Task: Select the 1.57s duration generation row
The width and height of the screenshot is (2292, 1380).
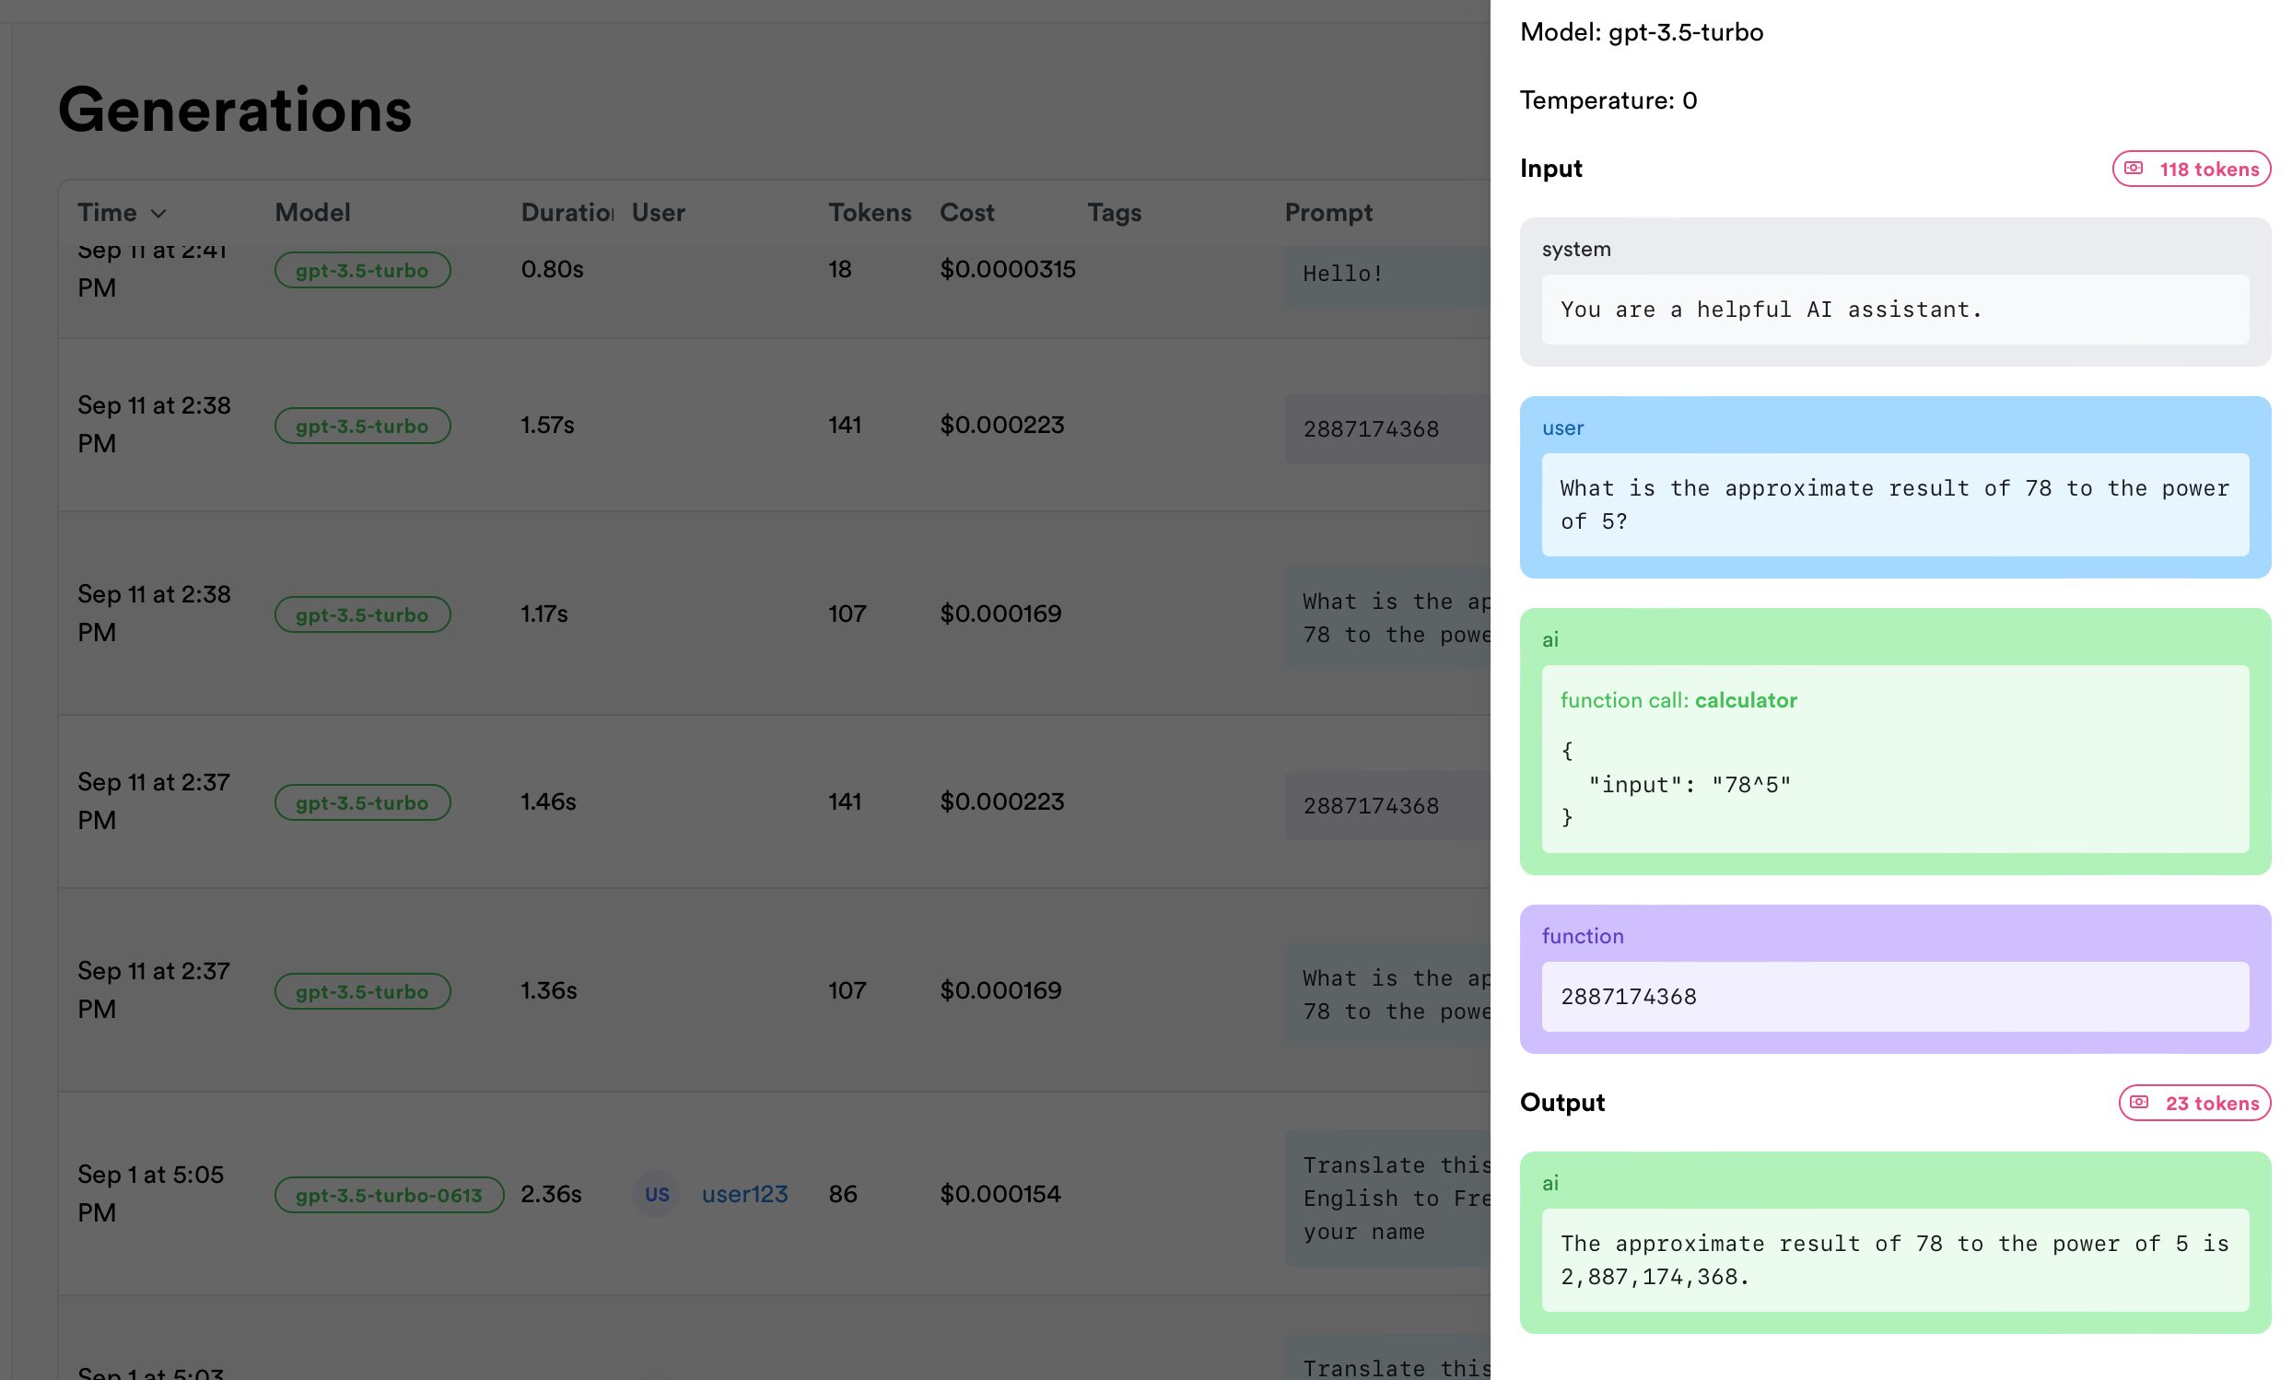Action: coord(546,425)
